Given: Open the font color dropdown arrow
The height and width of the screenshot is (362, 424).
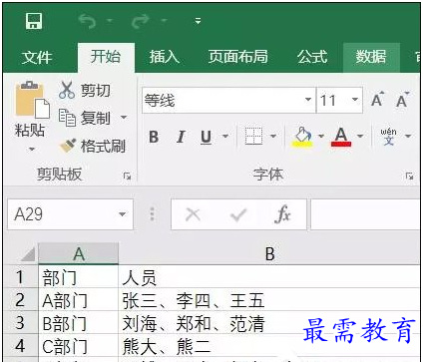Looking at the screenshot, I should 360,136.
